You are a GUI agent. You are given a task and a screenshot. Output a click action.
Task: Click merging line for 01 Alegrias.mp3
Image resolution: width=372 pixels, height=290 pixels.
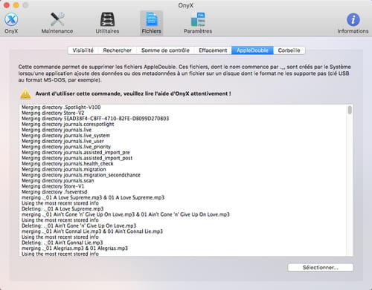click(74, 248)
